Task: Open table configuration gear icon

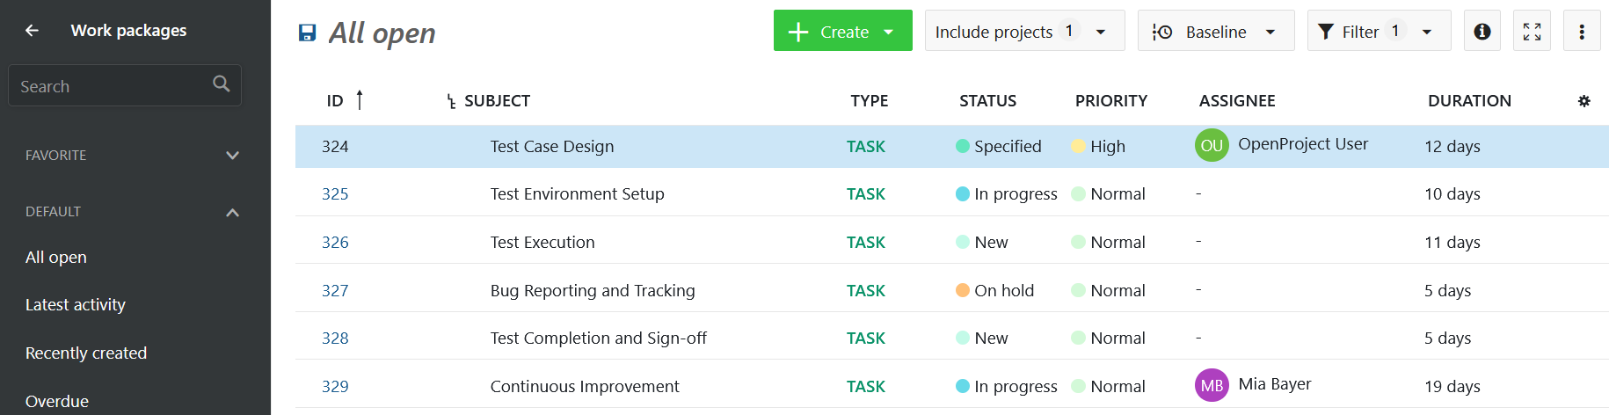Action: [x=1584, y=101]
